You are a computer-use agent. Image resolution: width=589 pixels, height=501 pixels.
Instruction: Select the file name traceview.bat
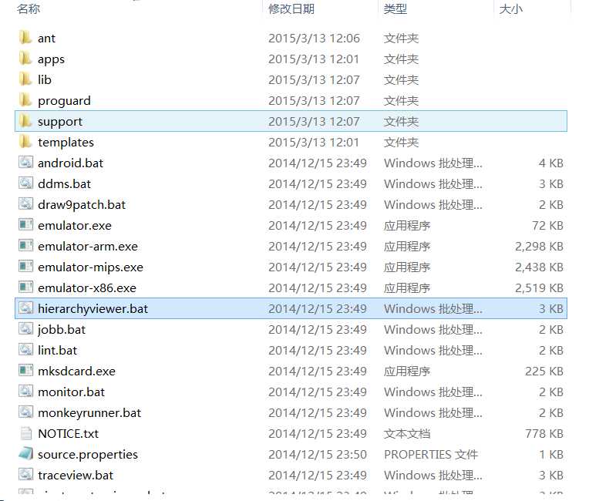[x=76, y=476]
